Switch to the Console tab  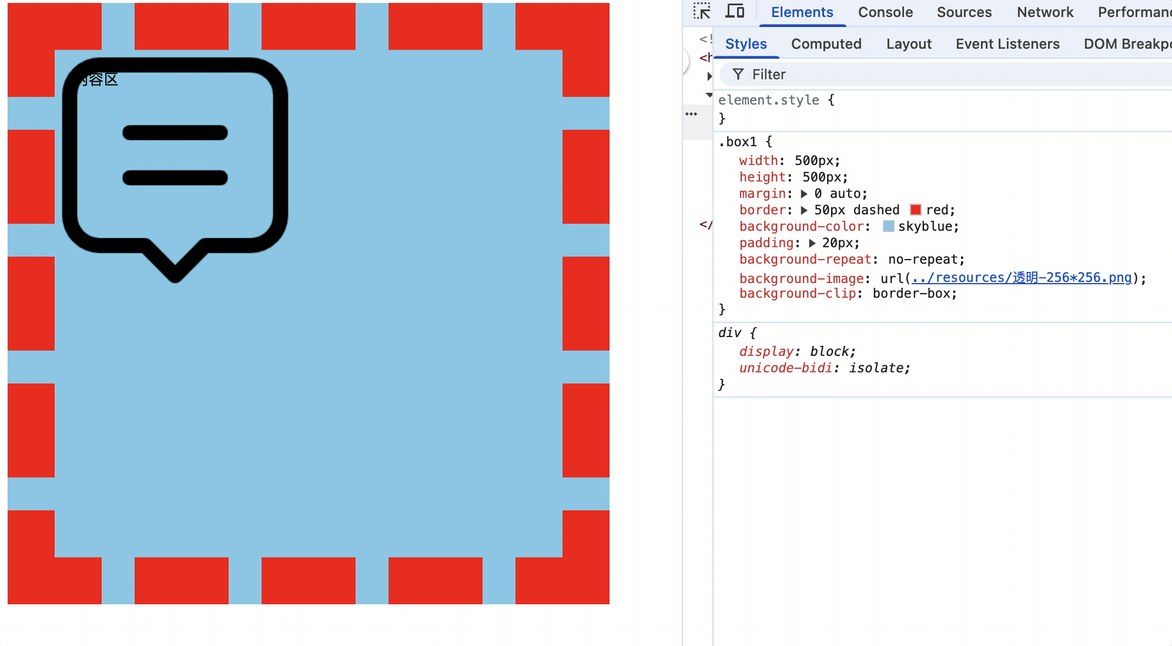(x=885, y=12)
